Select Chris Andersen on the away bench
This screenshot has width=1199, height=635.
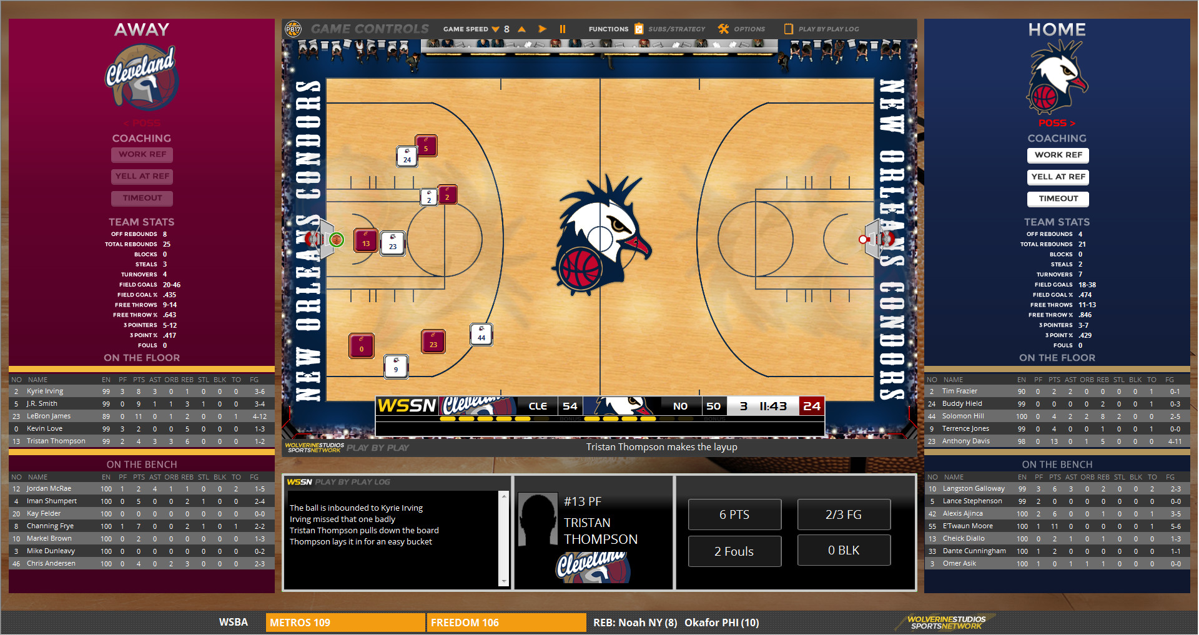tap(142, 564)
